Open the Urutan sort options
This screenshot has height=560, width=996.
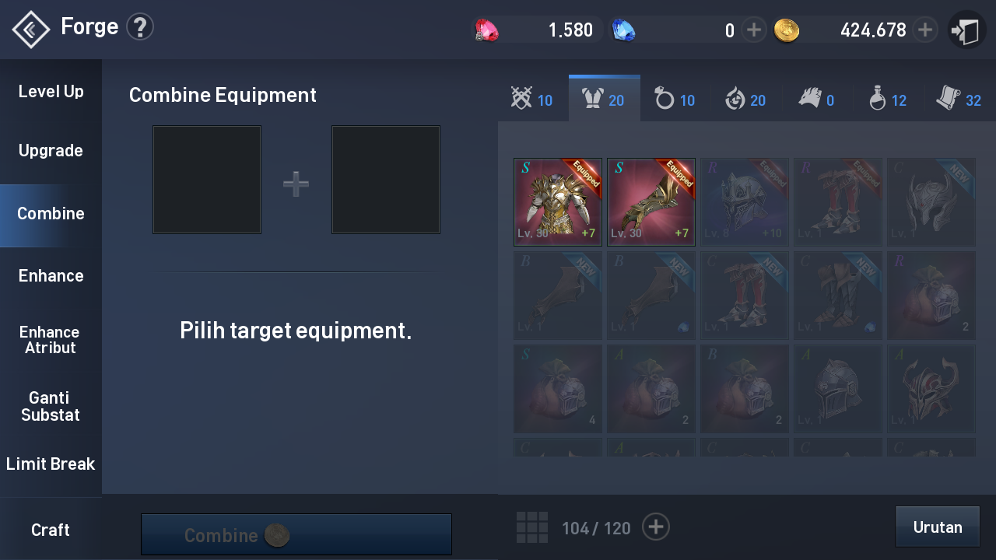(938, 527)
